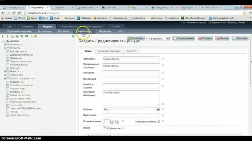Click the Просмотр button

[x=240, y=38]
